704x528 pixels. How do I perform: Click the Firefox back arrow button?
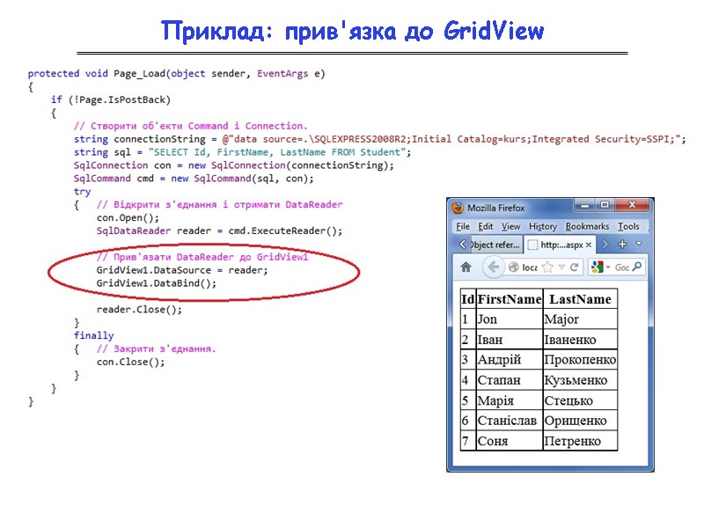point(493,268)
